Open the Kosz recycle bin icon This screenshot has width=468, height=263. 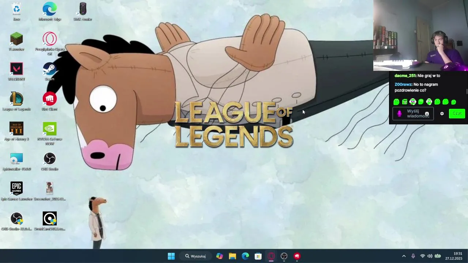tap(16, 12)
